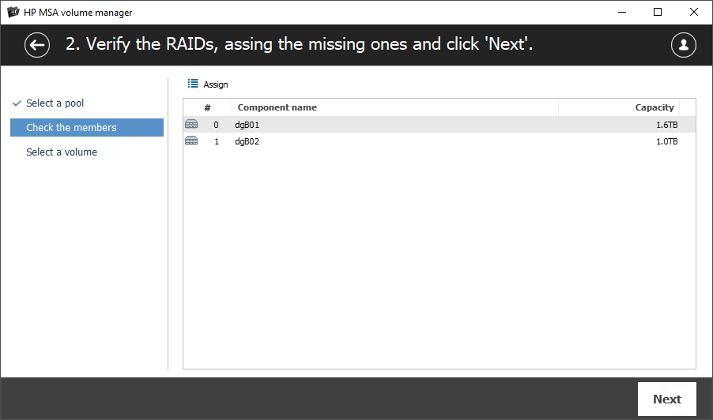Image resolution: width=713 pixels, height=420 pixels.
Task: Click the disk group icon for dgB01
Action: pos(191,124)
